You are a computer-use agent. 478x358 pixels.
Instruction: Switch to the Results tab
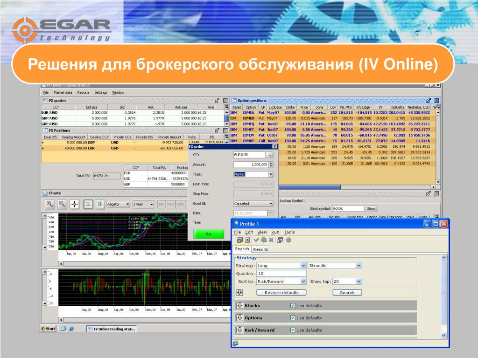tap(260, 249)
